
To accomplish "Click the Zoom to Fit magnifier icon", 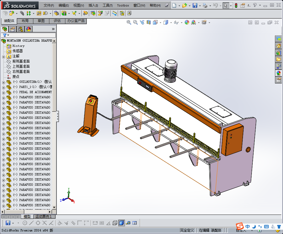I will [129, 22].
